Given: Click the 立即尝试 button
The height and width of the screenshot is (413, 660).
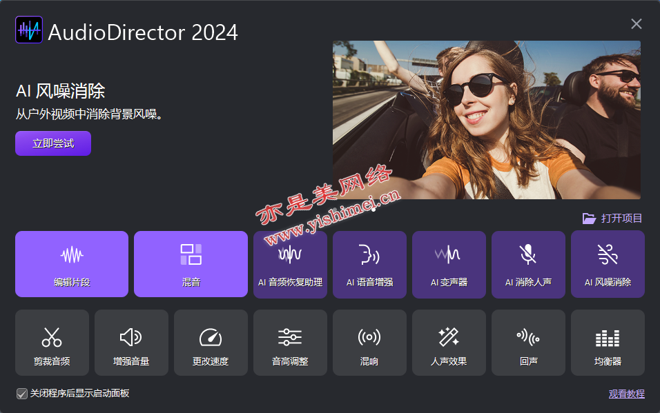Looking at the screenshot, I should 53,143.
